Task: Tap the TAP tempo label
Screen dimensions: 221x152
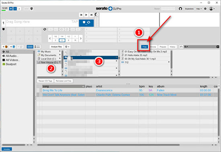Action: pos(75,22)
